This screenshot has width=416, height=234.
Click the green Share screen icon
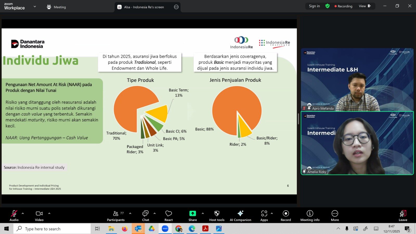tap(192, 213)
